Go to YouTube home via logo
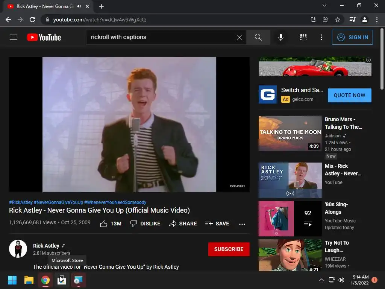385x289 pixels. [x=44, y=37]
